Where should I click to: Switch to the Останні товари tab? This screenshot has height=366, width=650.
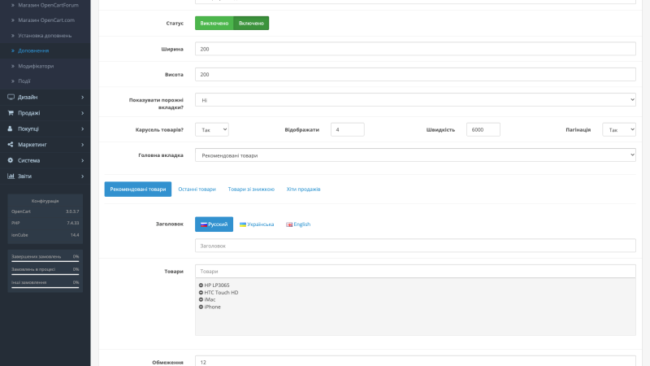coord(197,190)
